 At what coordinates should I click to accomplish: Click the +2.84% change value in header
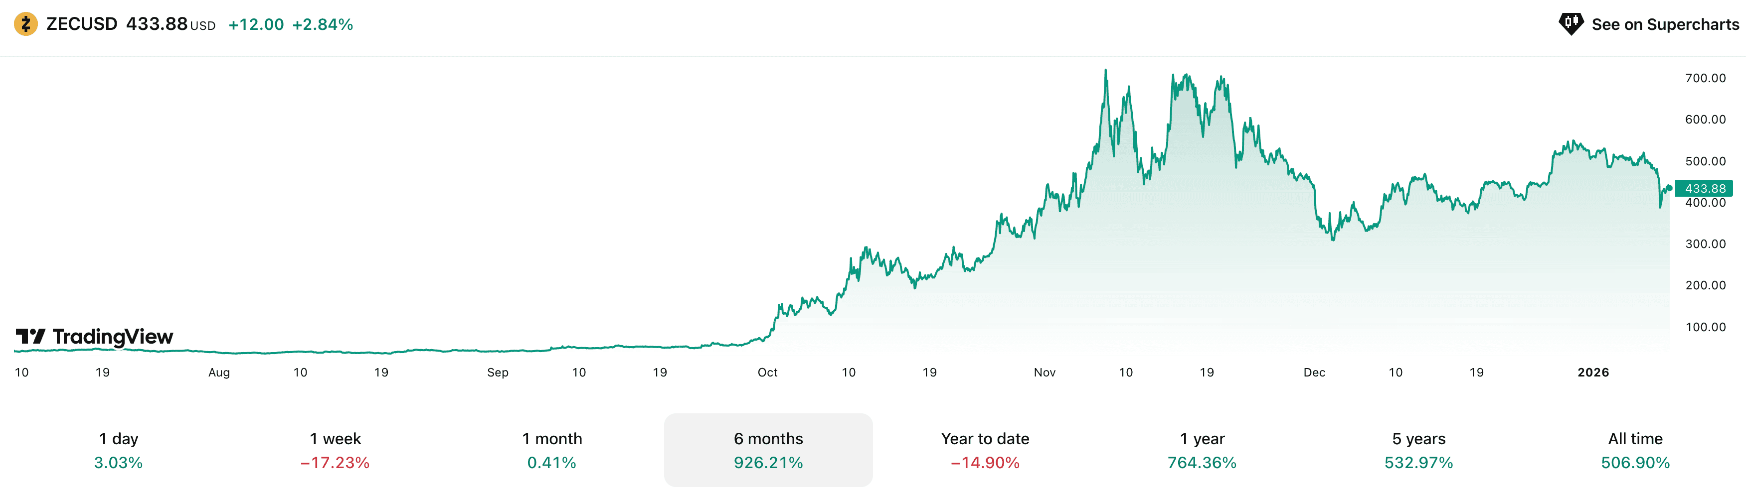323,25
